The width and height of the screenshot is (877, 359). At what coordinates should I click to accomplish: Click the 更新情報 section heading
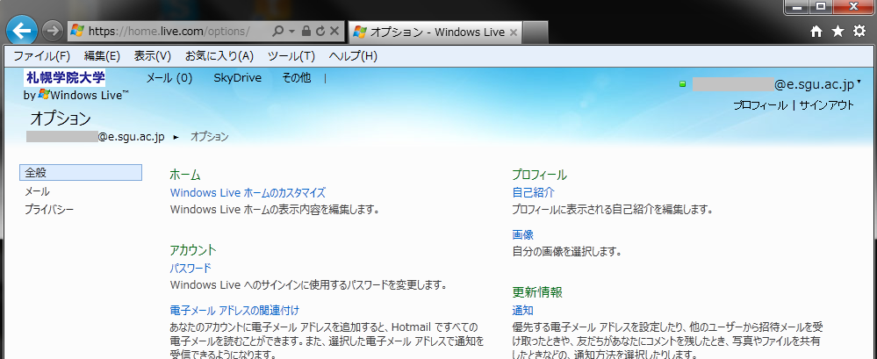[537, 292]
